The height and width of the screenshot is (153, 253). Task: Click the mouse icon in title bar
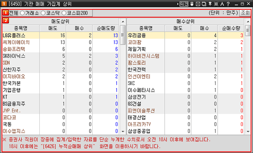tap(192, 4)
